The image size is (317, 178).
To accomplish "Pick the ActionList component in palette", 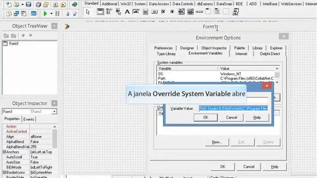I will [236, 12].
